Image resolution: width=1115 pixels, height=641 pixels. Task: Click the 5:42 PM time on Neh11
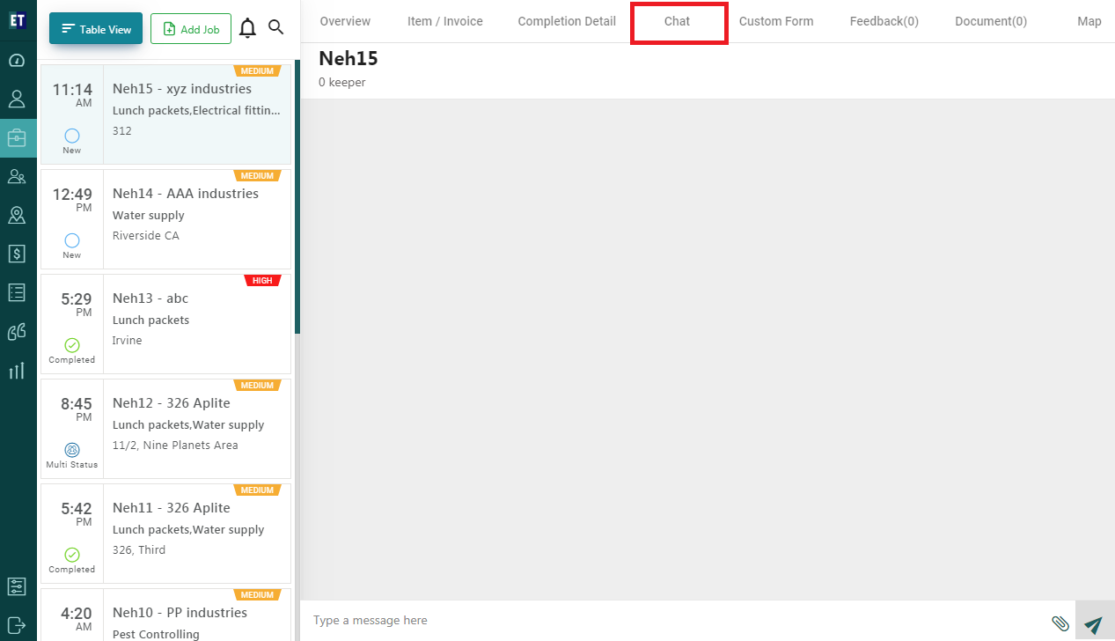[x=77, y=513]
